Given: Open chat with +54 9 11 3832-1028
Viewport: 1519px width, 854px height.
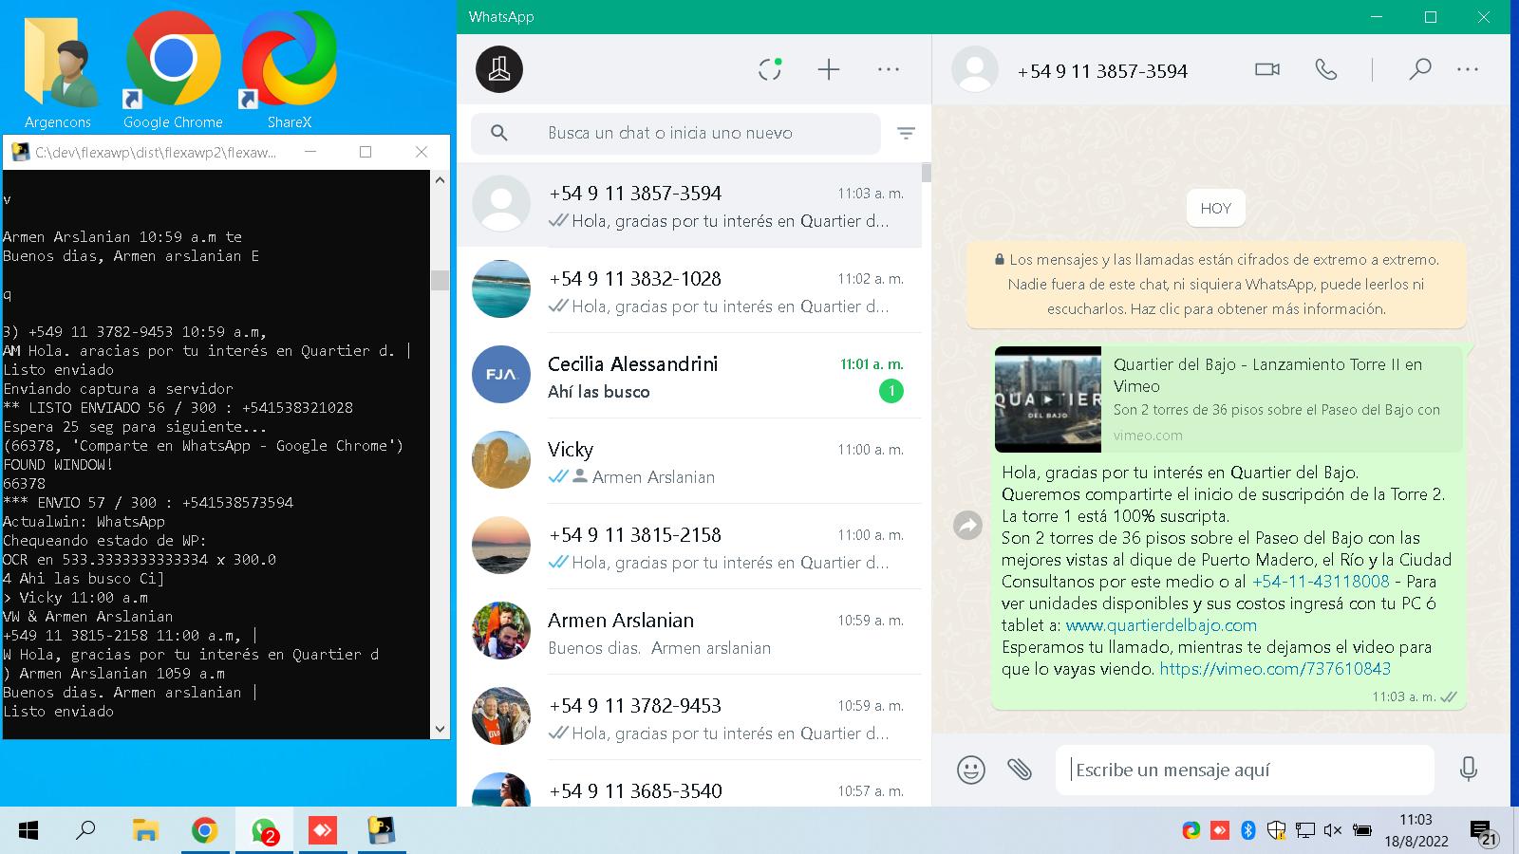Looking at the screenshot, I should pos(689,290).
